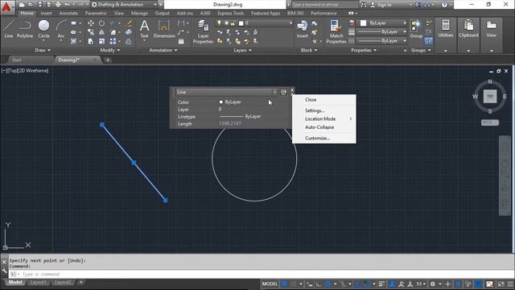Screen dimensions: 515x290
Task: Click the Mirror tool in Modify panel
Action: pyautogui.click(x=102, y=32)
